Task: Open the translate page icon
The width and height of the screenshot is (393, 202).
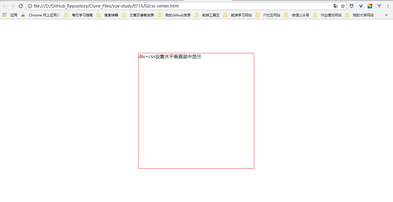Action: pos(336,6)
